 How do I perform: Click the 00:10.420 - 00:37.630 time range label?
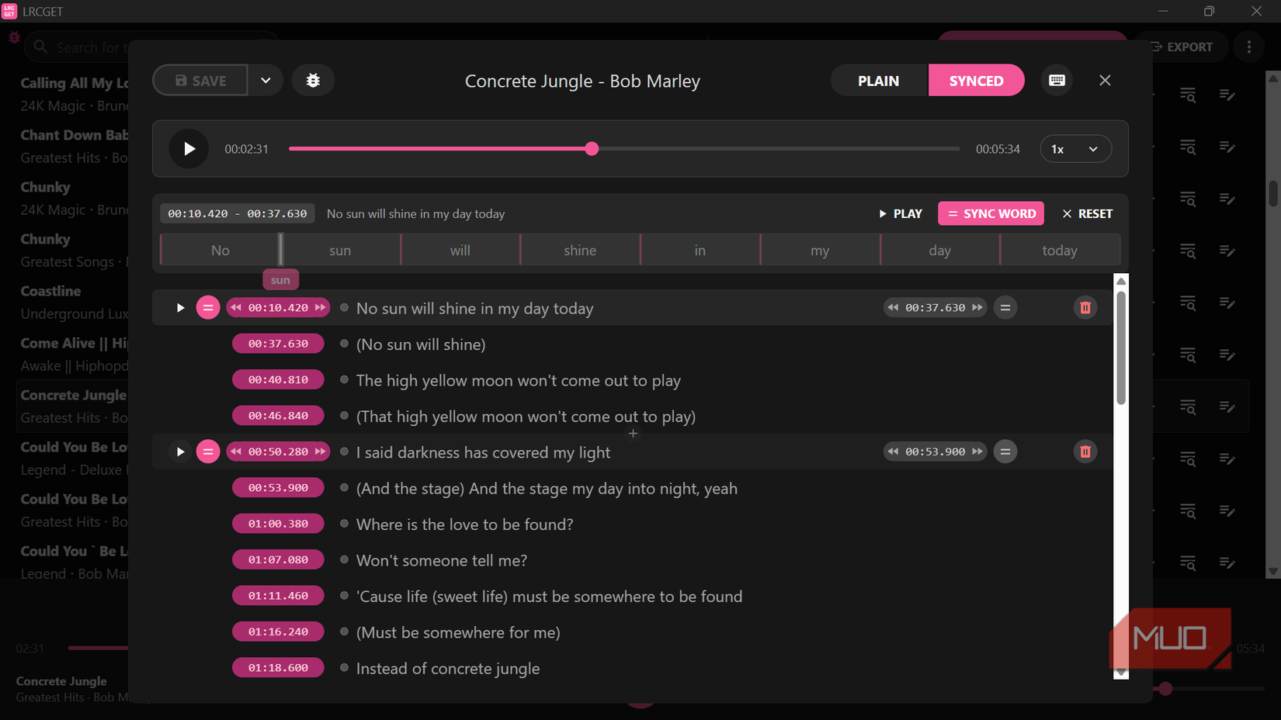[x=237, y=213]
